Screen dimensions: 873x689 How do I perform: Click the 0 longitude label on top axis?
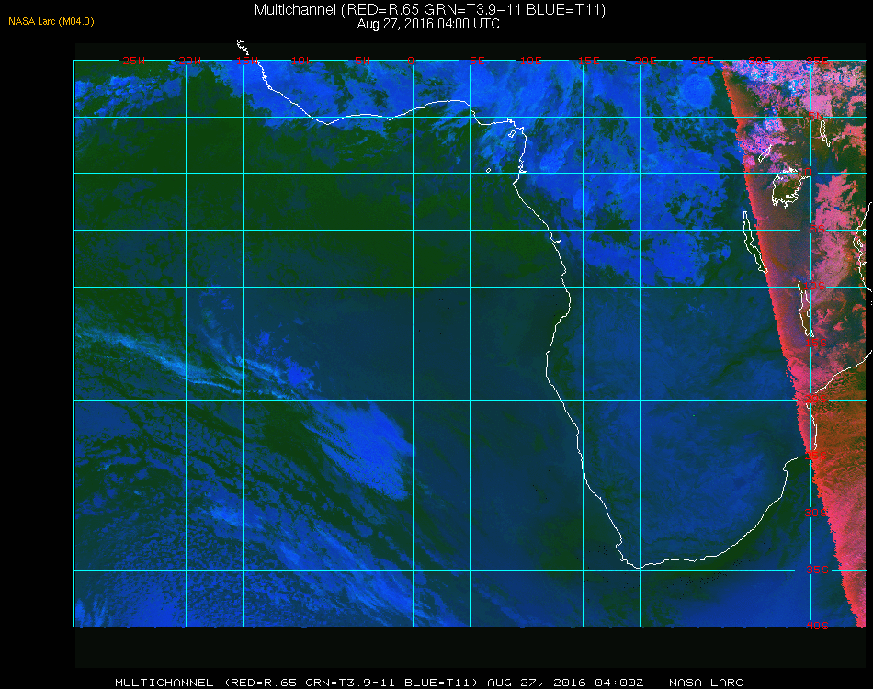pos(411,61)
